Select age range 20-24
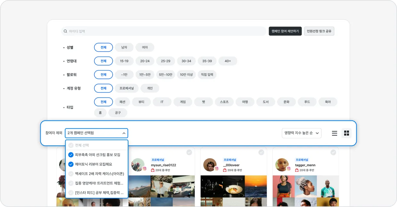Image resolution: width=397 pixels, height=207 pixels. click(145, 61)
